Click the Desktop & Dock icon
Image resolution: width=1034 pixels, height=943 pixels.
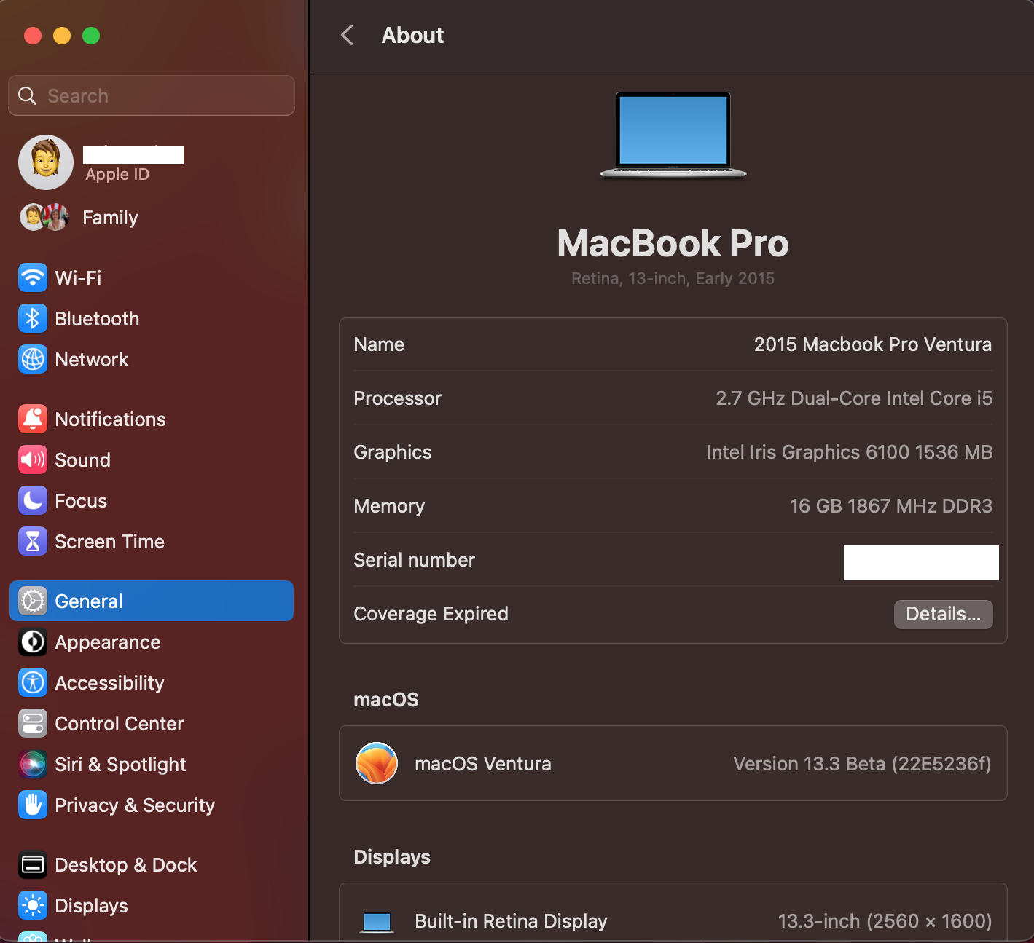(33, 864)
